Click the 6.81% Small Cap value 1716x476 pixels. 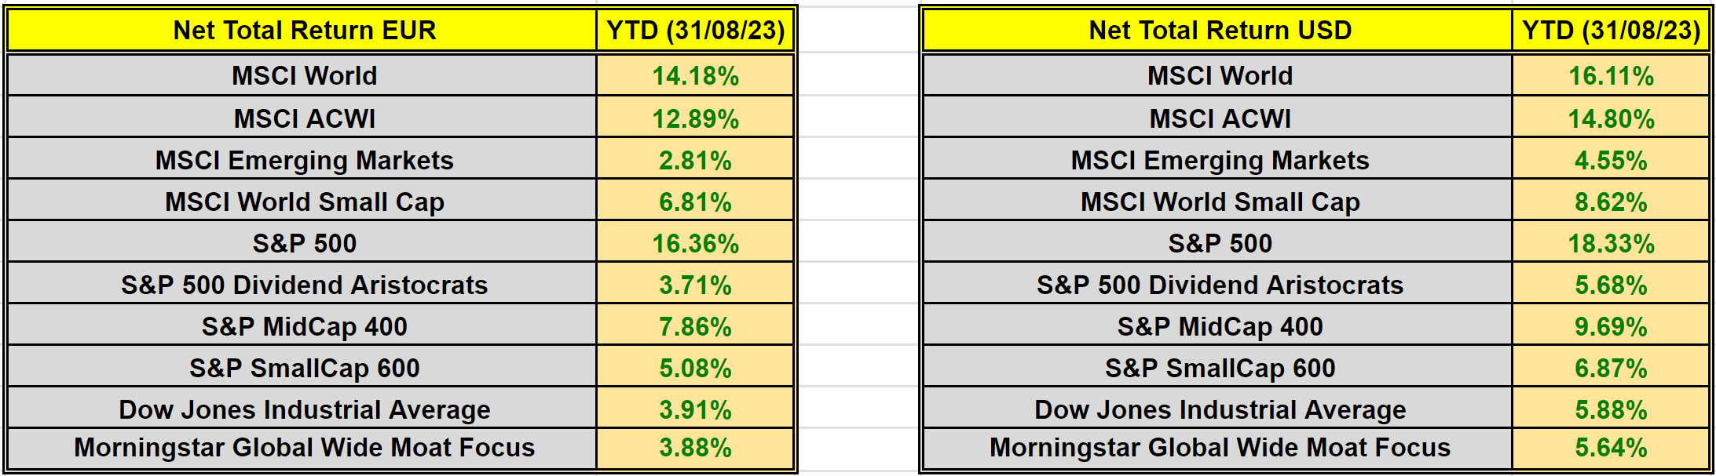(696, 202)
